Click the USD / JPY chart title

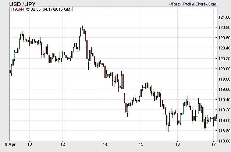point(22,4)
